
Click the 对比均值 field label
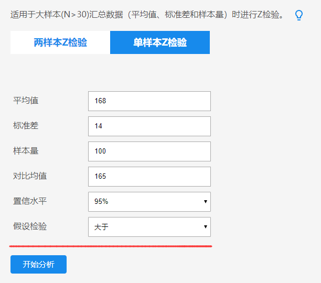(30, 176)
